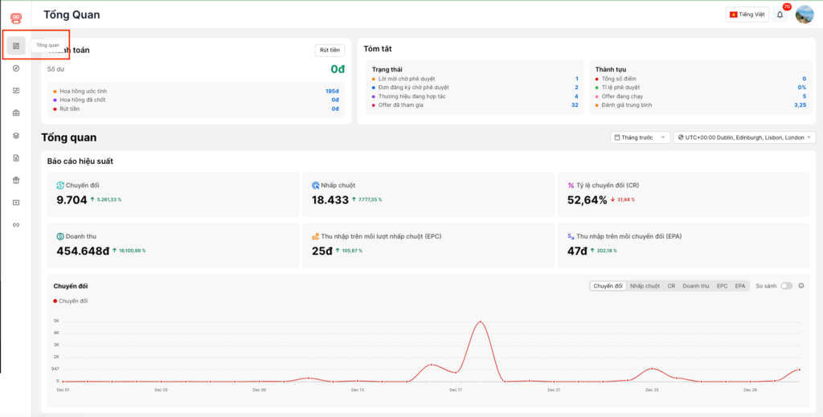Click the stacked layers icon in the sidebar

[16, 135]
